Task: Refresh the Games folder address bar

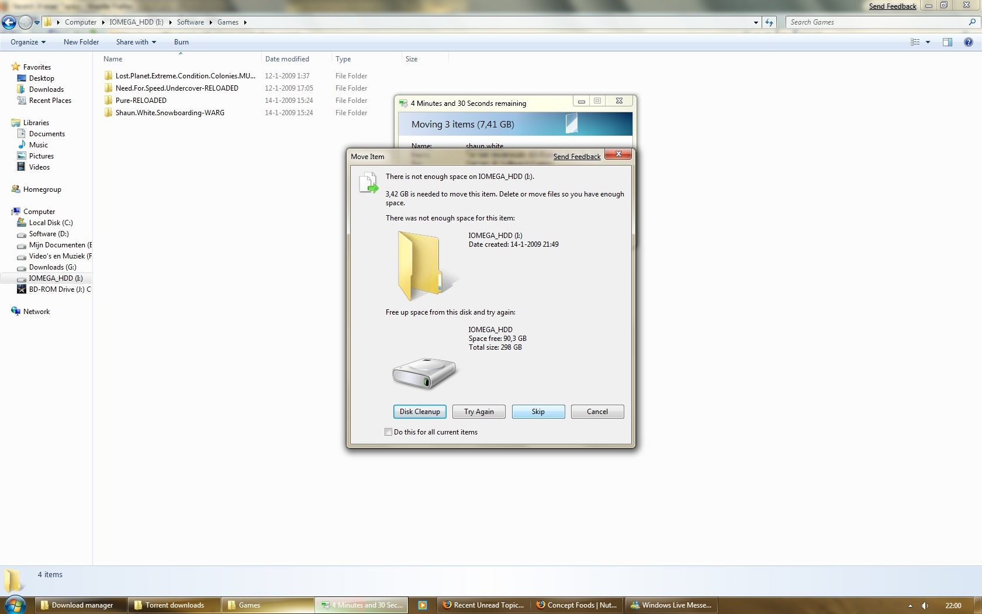Action: (x=769, y=22)
